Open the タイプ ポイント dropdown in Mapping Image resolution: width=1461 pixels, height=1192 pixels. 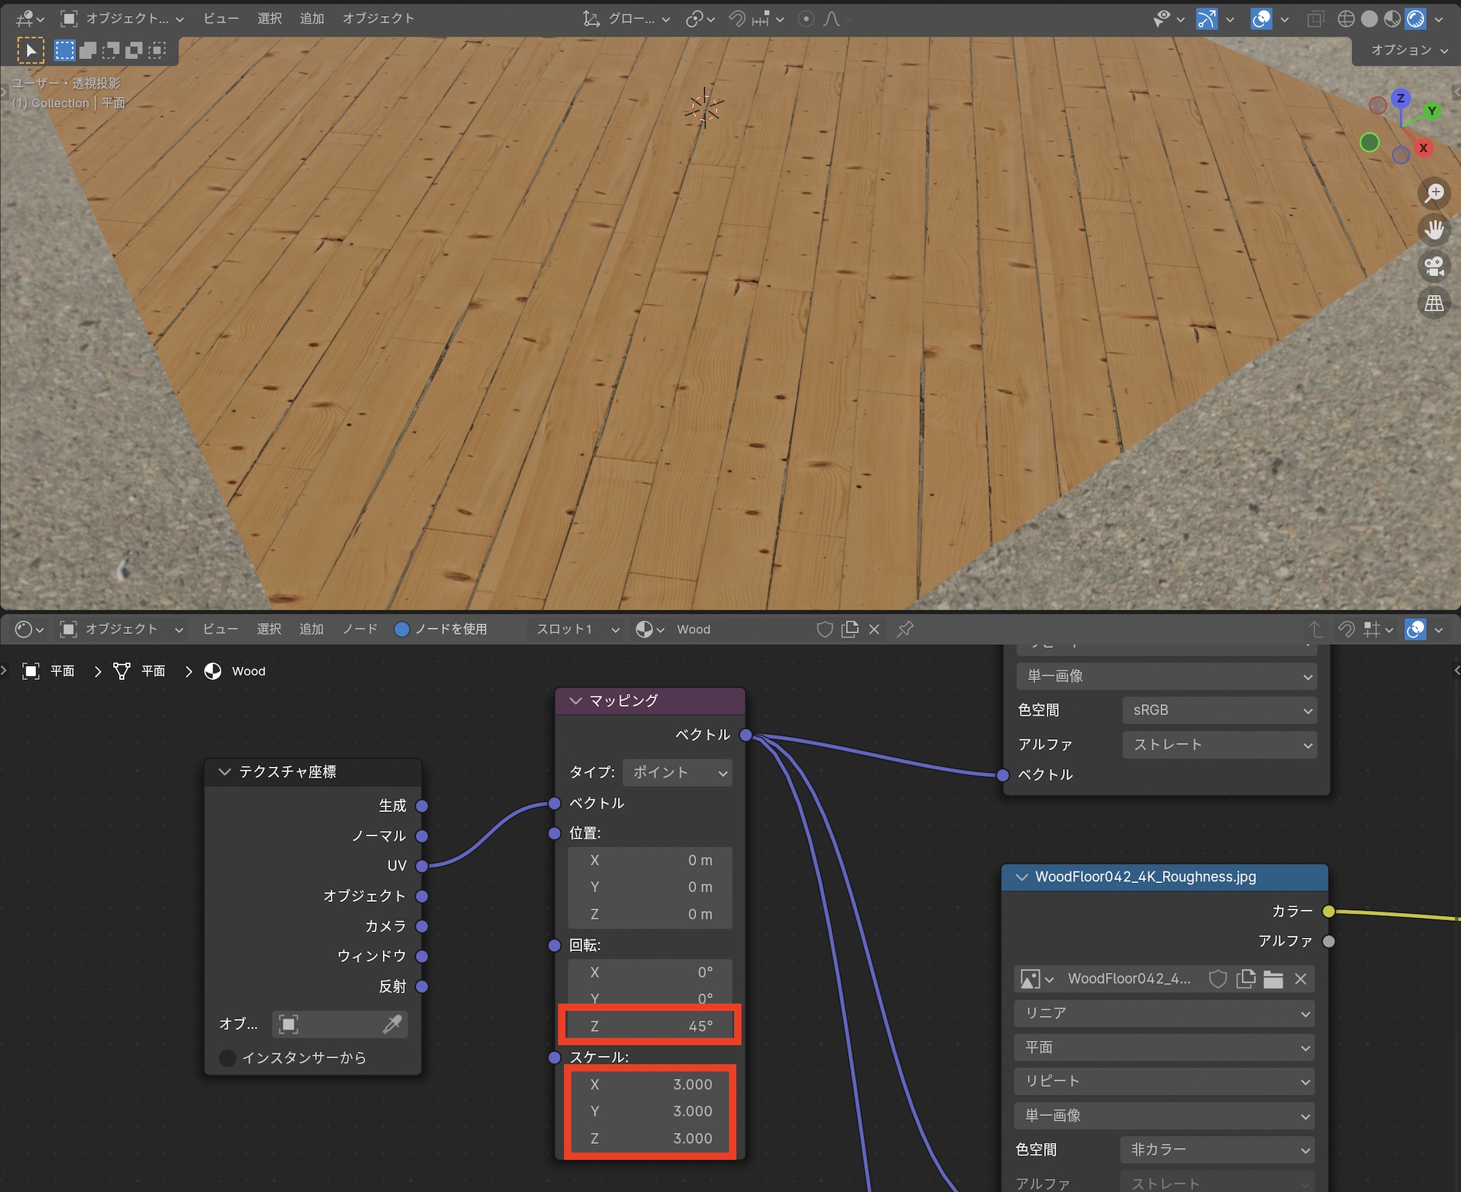(x=678, y=772)
